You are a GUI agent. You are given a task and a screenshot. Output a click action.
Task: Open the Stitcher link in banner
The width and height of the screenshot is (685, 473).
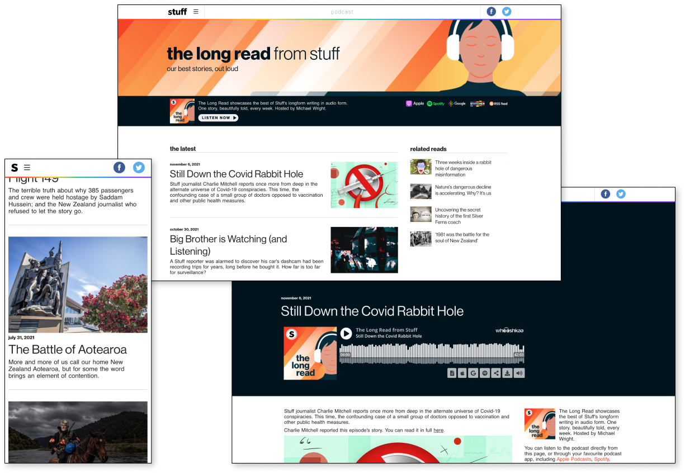(x=478, y=103)
